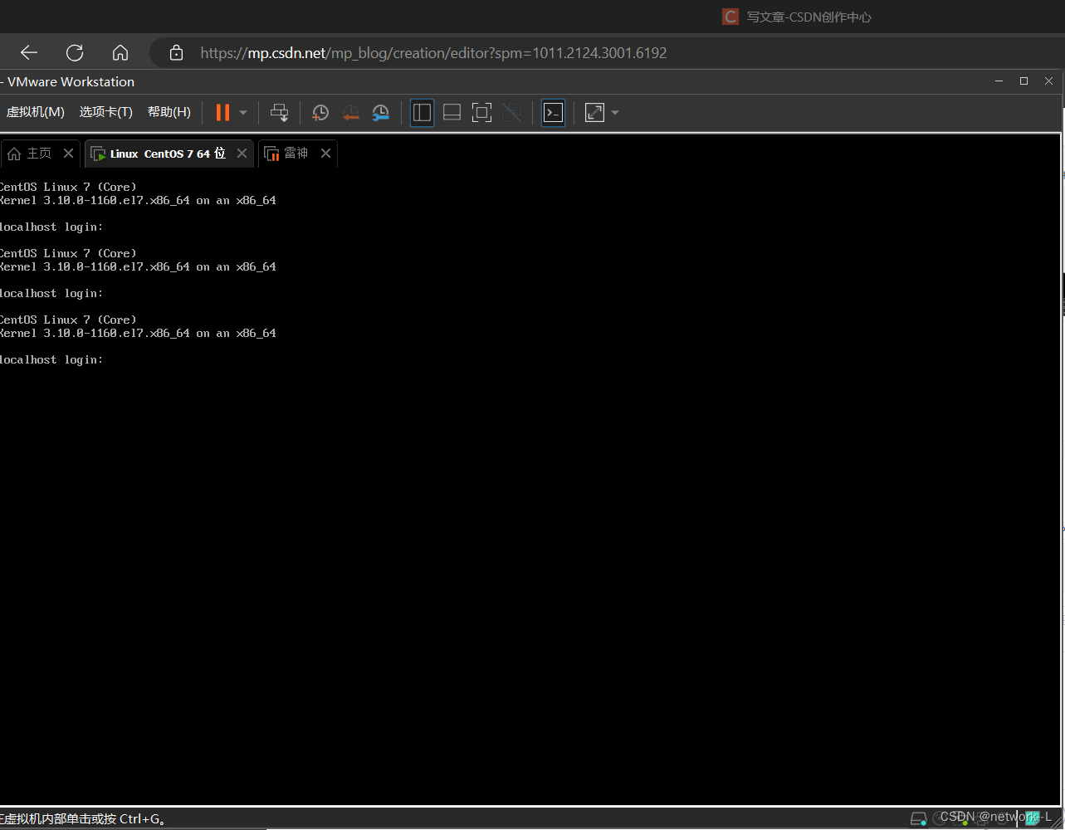This screenshot has width=1065, height=830.
Task: Open the virtual hard disk status icon
Action: pos(919,818)
